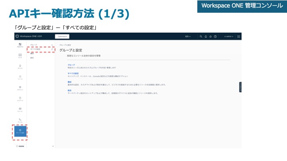The width and height of the screenshot is (287, 161).
Task: Click the description text under すべての設定 link
Action: coord(98,76)
